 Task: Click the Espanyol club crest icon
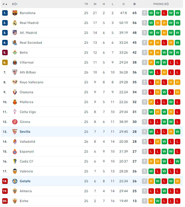[x=15, y=151]
